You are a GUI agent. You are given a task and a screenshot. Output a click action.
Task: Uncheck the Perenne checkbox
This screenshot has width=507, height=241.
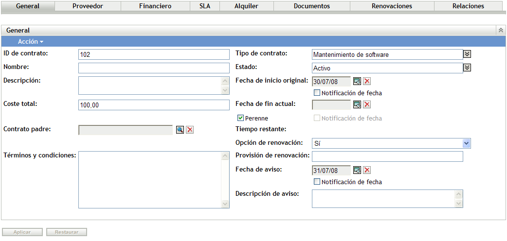240,118
